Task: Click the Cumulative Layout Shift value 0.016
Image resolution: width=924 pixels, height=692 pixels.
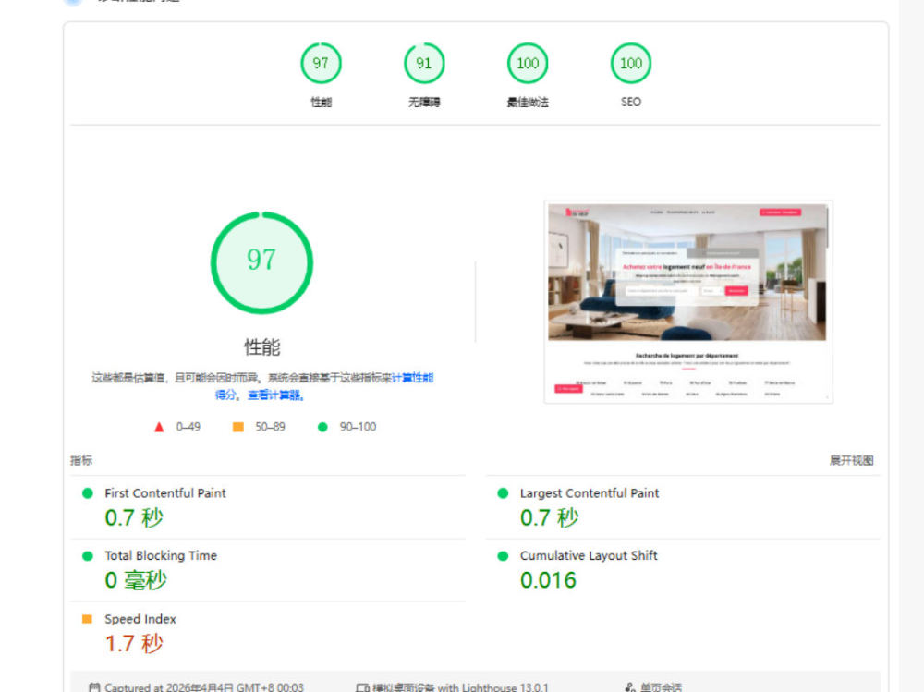Action: click(x=548, y=580)
